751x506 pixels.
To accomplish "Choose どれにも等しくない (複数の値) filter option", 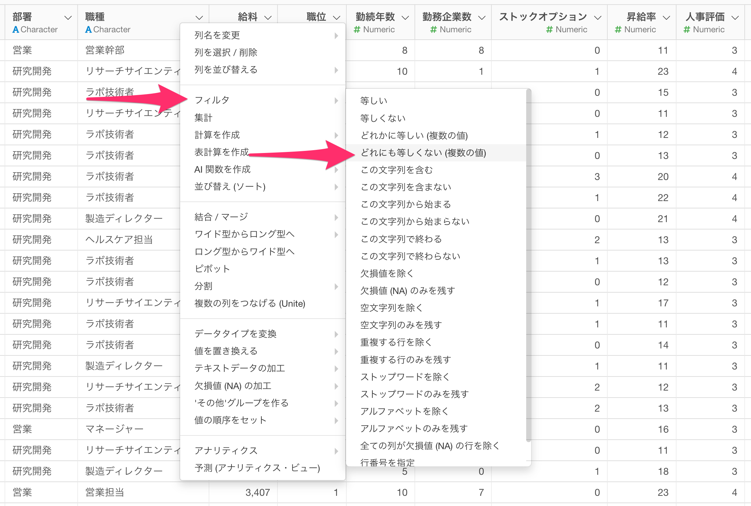I will pos(423,153).
